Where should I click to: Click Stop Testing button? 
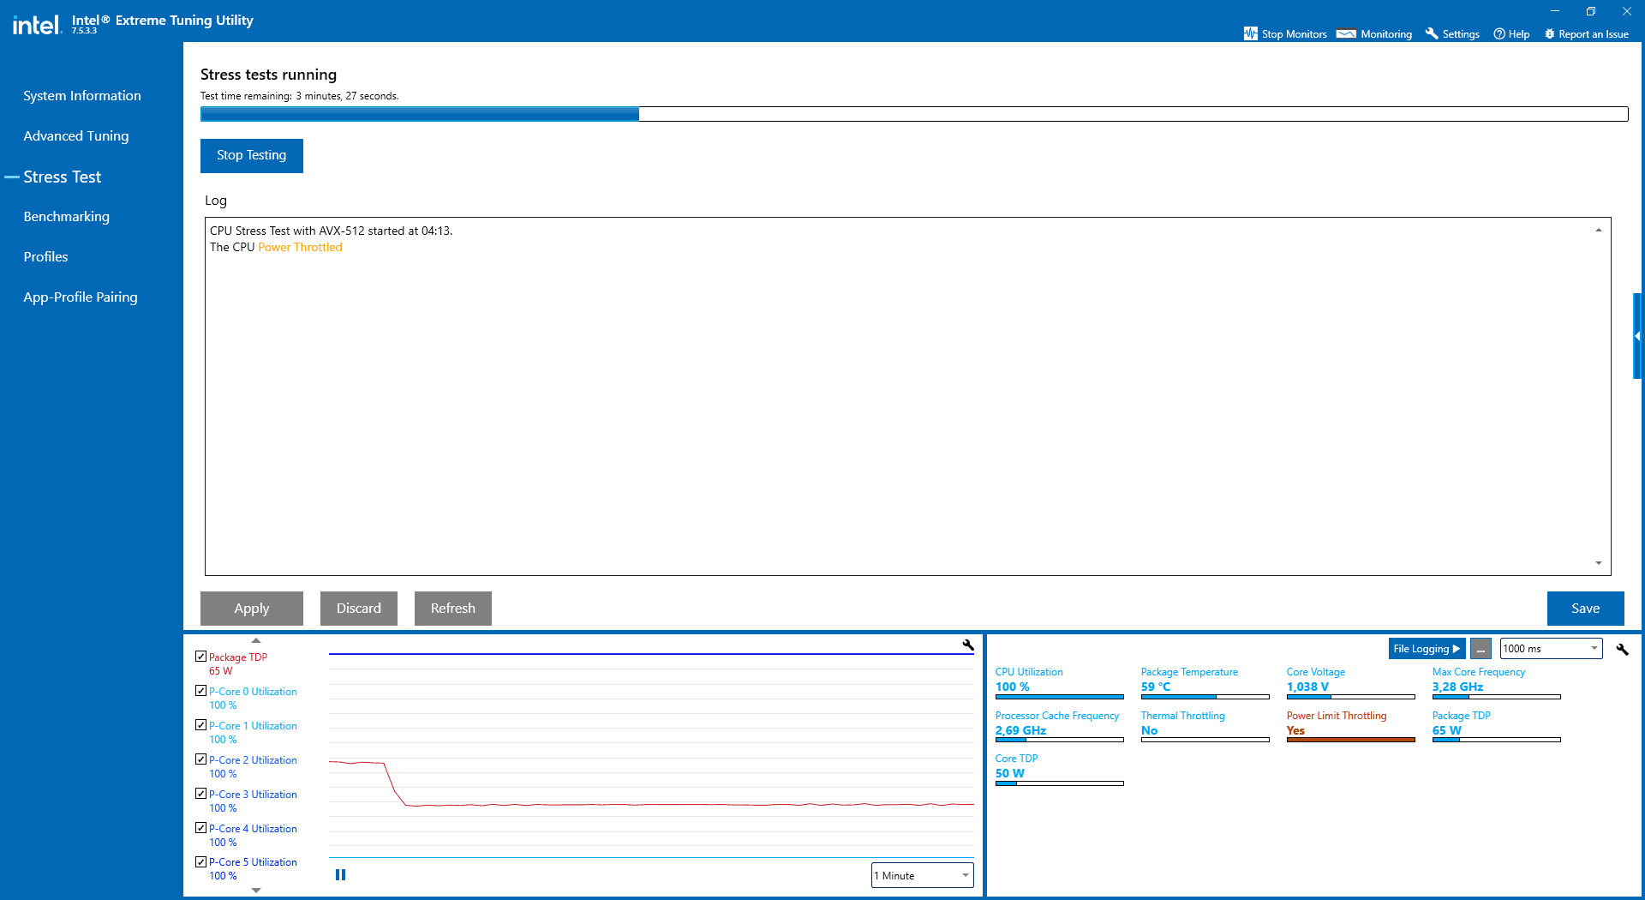coord(252,155)
